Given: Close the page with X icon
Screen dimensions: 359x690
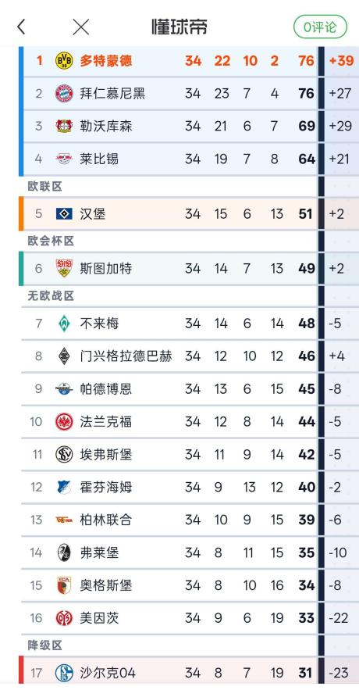Looking at the screenshot, I should (81, 27).
